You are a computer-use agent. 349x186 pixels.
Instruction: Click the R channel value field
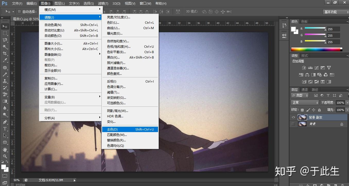(x=333, y=29)
